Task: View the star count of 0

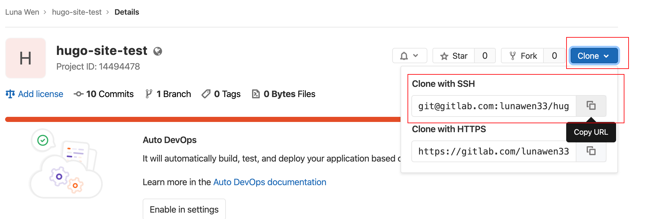Action: point(485,56)
